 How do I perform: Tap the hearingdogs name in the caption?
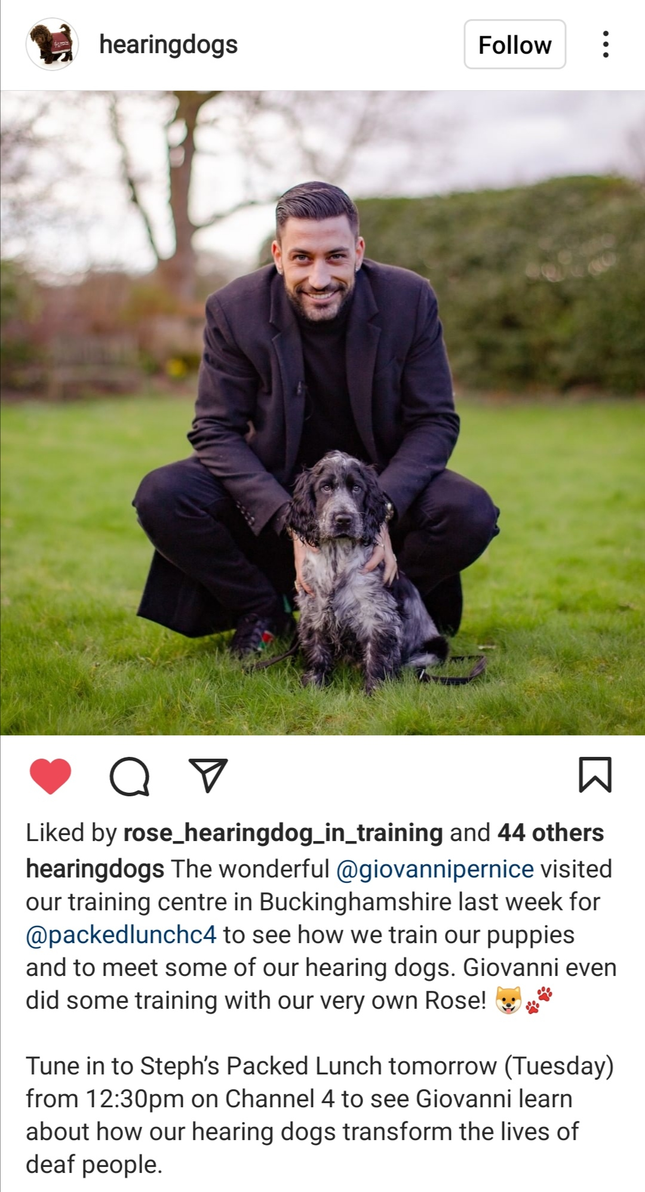coord(95,869)
